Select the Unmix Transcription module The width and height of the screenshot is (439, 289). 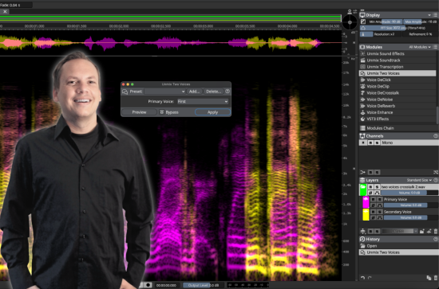coord(397,67)
